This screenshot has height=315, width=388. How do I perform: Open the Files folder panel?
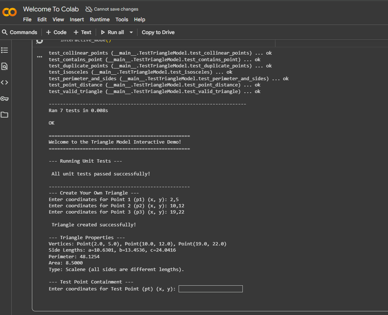tap(4, 115)
